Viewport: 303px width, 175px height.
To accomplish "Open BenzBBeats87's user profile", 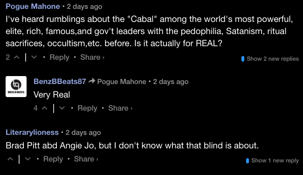I will pos(60,81).
